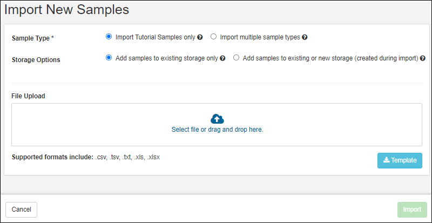Show help tooltip for existing storage only option

(222, 58)
